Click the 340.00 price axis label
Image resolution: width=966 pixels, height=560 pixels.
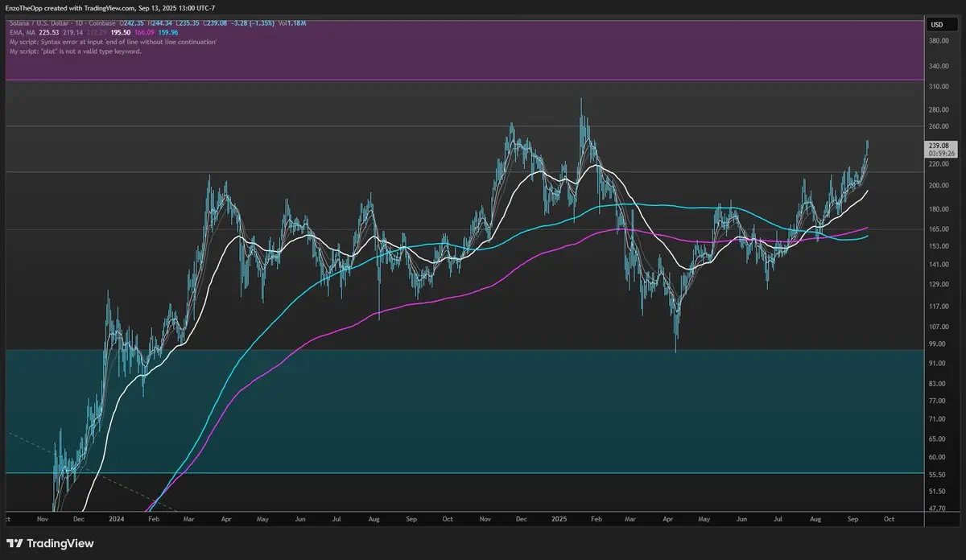(x=939, y=67)
